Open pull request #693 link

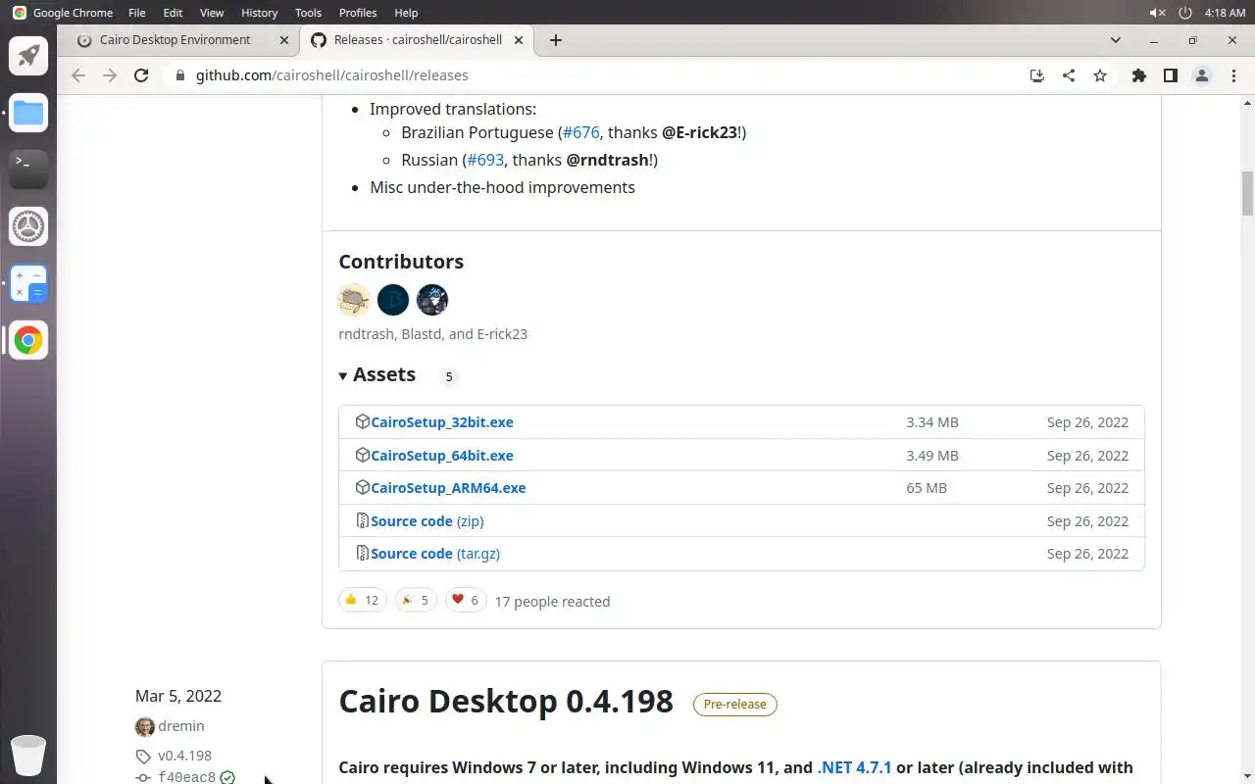coord(485,160)
